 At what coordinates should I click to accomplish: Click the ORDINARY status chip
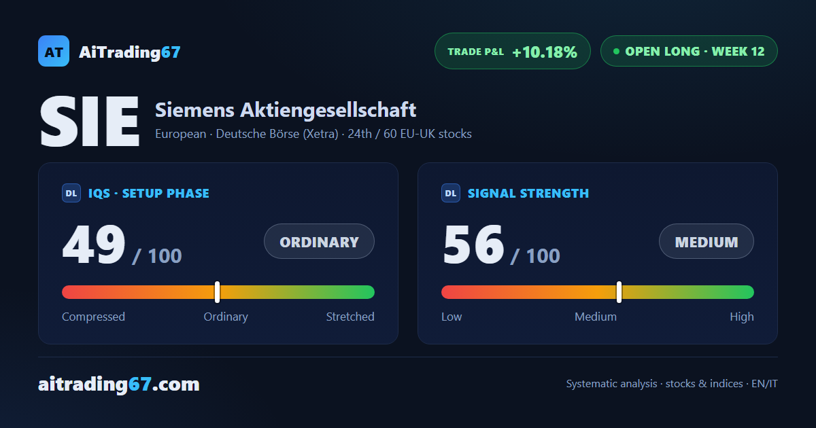319,241
